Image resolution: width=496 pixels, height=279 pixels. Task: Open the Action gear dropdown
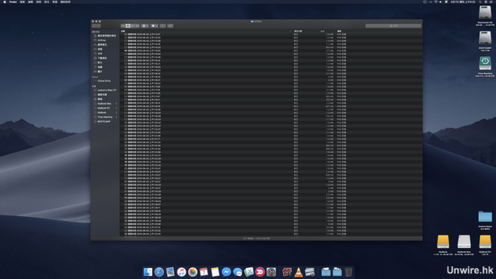click(155, 26)
